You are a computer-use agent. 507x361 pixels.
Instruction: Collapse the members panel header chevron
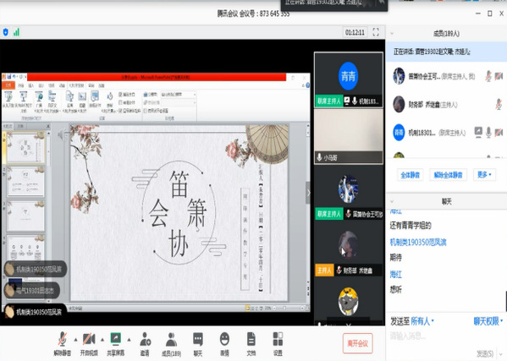tap(392, 34)
